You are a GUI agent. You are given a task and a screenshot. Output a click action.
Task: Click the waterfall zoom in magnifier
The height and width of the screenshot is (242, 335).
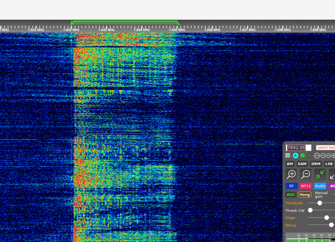(291, 175)
